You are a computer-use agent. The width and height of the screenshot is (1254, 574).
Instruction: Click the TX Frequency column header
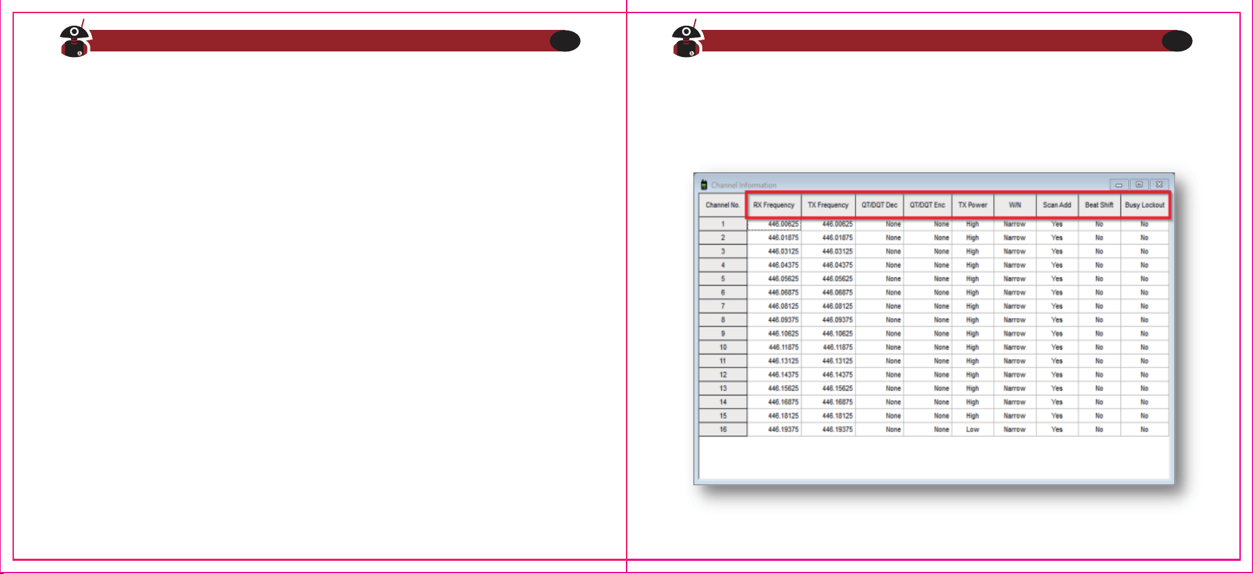tap(828, 205)
